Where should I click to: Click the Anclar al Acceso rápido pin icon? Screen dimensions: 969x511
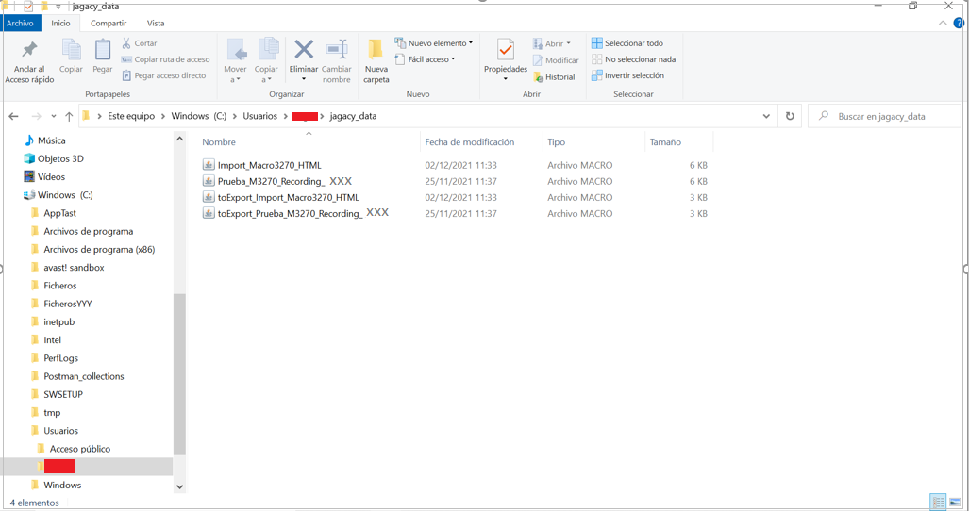coord(29,51)
